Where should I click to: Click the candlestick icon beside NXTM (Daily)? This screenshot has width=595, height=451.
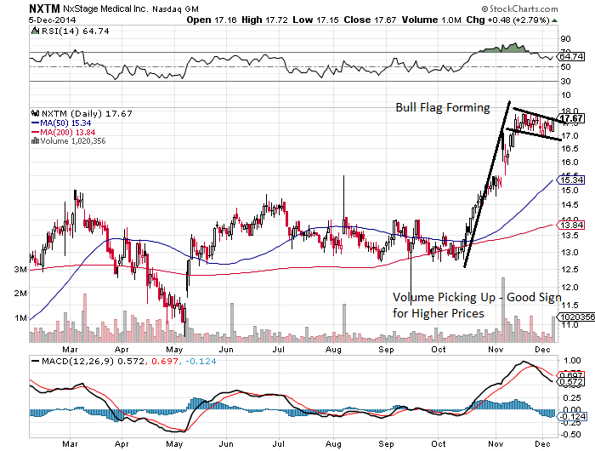[36, 114]
